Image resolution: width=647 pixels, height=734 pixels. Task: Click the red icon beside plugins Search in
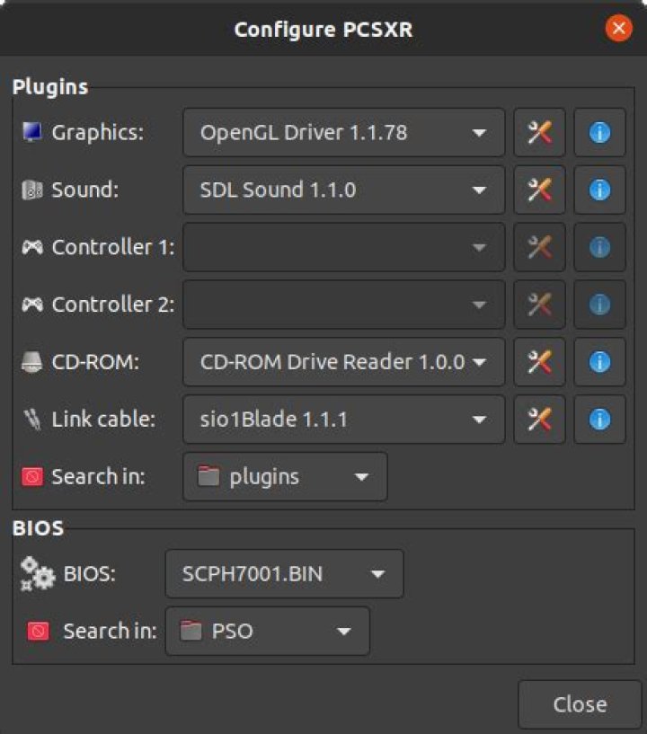point(32,476)
